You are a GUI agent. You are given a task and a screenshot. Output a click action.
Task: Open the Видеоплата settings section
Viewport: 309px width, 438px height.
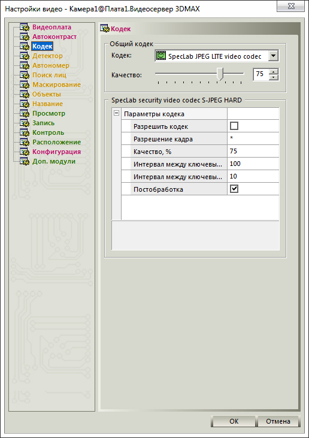click(x=51, y=27)
